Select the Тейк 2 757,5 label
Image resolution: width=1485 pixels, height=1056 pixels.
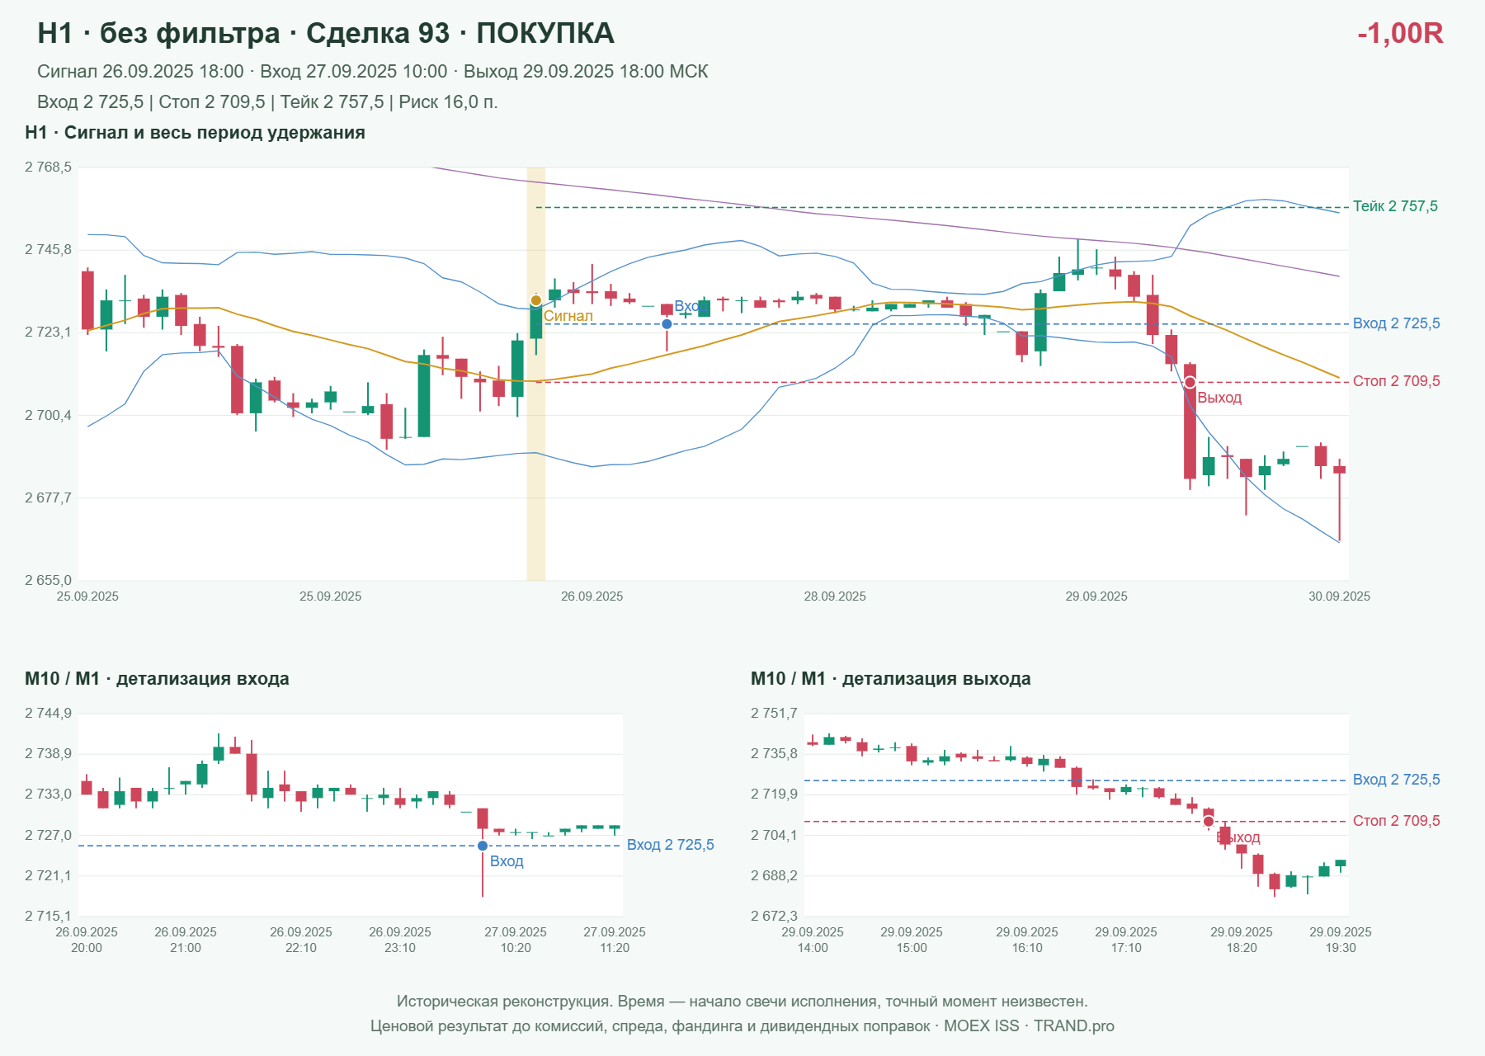pos(1395,206)
